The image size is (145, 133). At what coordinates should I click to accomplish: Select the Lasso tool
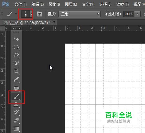(16, 55)
